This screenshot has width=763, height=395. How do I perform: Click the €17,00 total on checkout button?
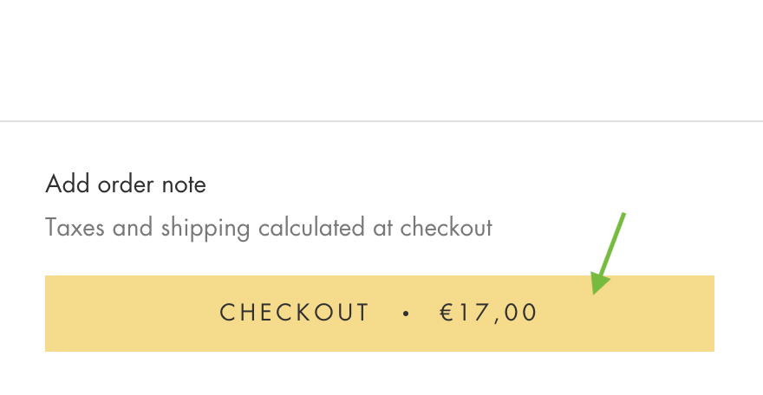pos(489,313)
